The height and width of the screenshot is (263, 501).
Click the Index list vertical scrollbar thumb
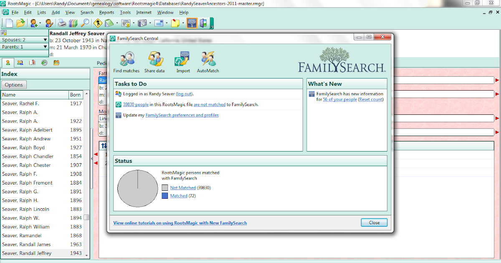click(x=86, y=217)
